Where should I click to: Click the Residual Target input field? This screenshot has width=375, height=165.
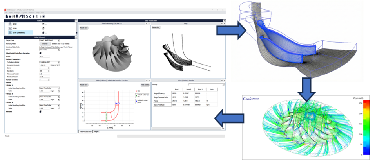(45, 77)
